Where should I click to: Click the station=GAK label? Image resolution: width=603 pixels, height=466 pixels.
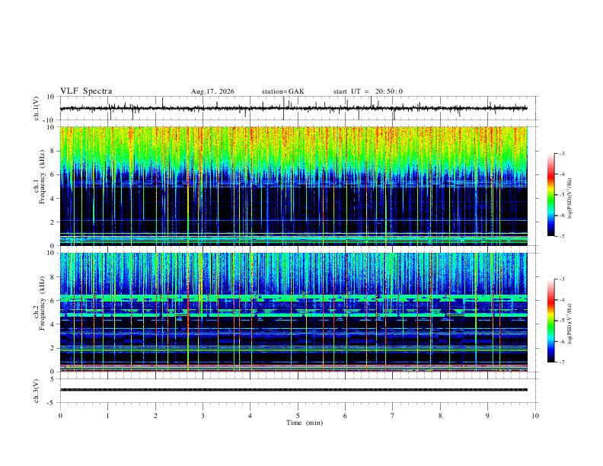coord(282,91)
